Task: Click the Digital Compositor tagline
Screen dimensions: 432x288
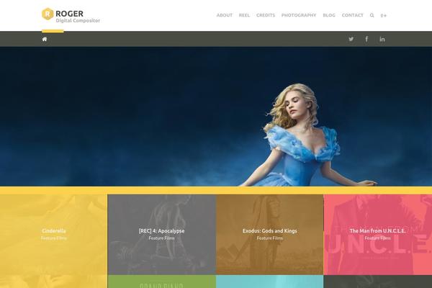Action: tap(78, 21)
